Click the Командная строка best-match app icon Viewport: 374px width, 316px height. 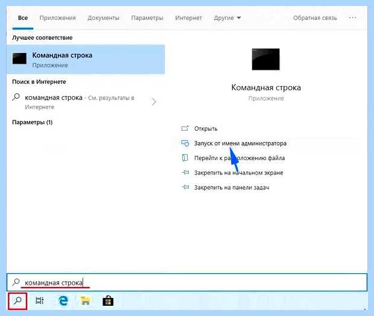tap(19, 58)
